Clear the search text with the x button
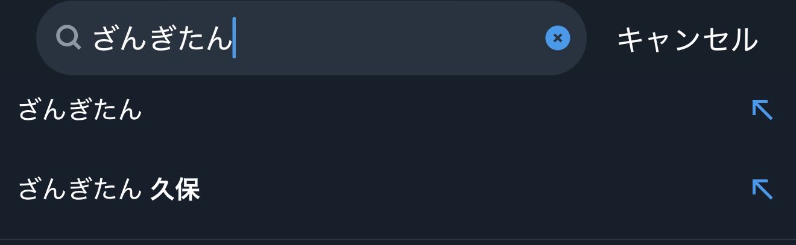Viewport: 796px width, 245px height. 557,38
